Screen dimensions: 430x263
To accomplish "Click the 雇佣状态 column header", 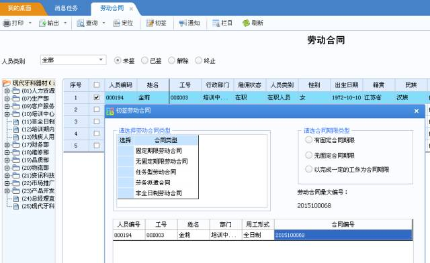I will (x=250, y=85).
